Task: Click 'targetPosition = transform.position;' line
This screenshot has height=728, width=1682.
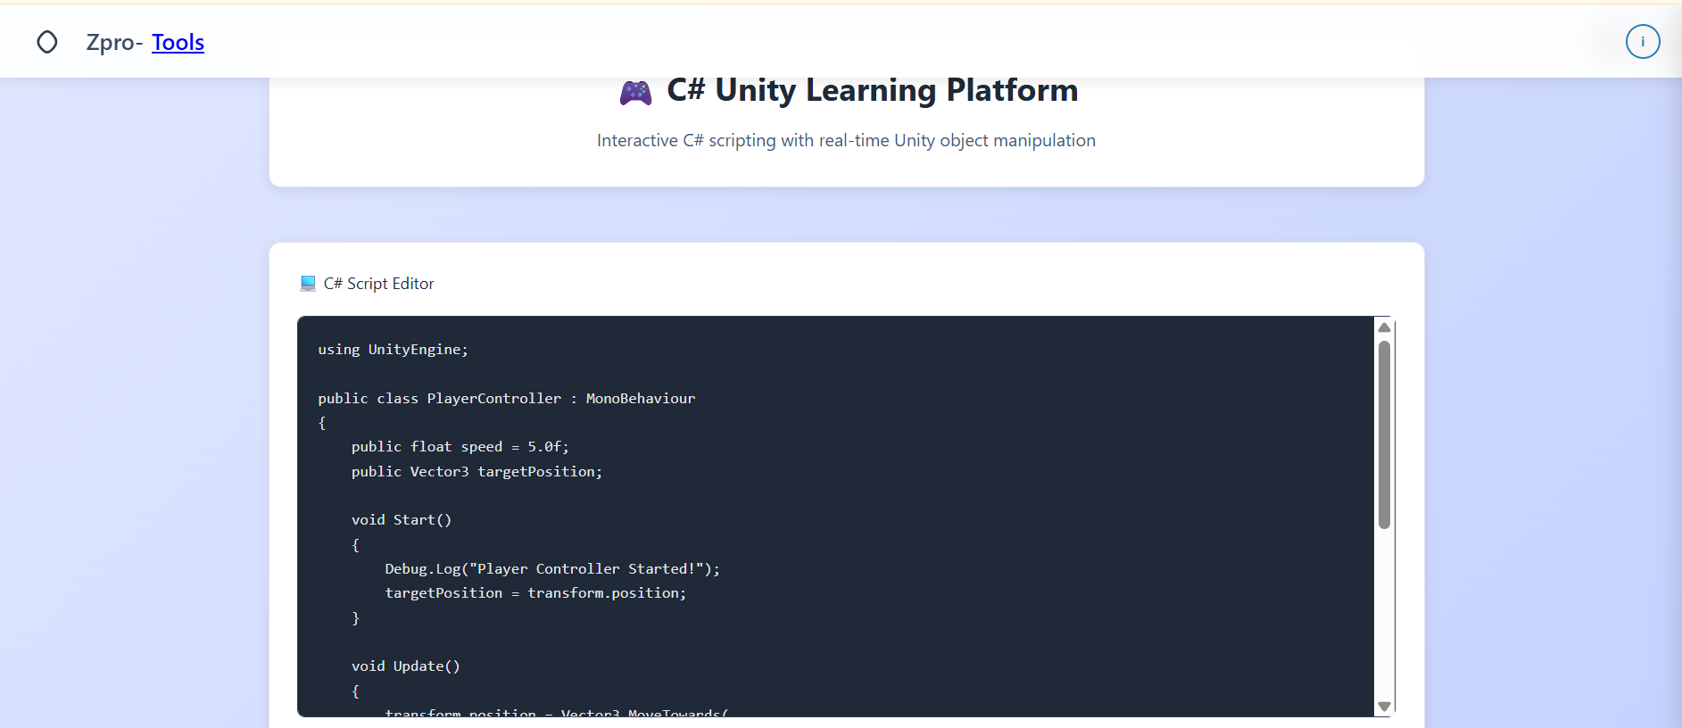Action: click(x=535, y=593)
